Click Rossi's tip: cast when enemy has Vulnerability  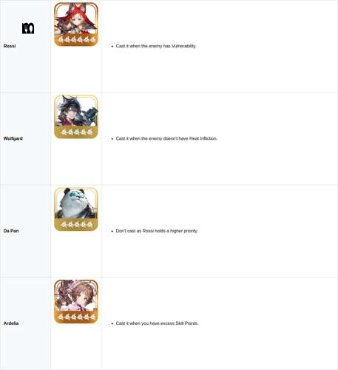[156, 46]
